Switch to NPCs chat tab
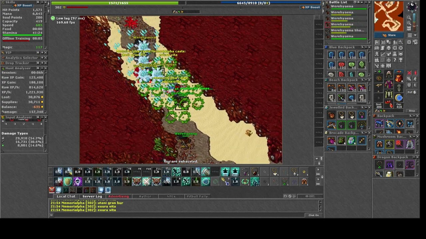 pos(171,196)
